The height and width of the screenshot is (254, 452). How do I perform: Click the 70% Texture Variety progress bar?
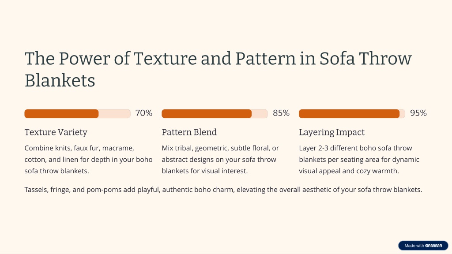click(x=77, y=114)
